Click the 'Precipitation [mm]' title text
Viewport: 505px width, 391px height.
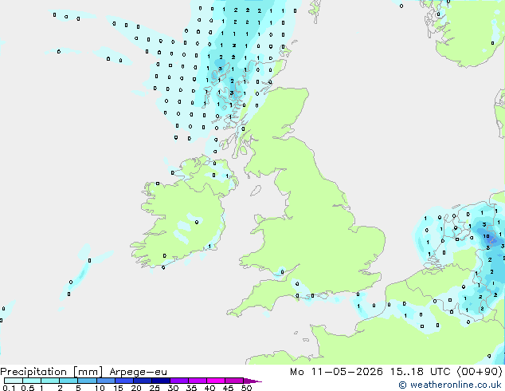pos(51,372)
